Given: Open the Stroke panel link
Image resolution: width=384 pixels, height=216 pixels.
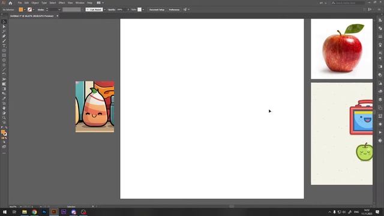Looking at the screenshot, I should [41, 10].
